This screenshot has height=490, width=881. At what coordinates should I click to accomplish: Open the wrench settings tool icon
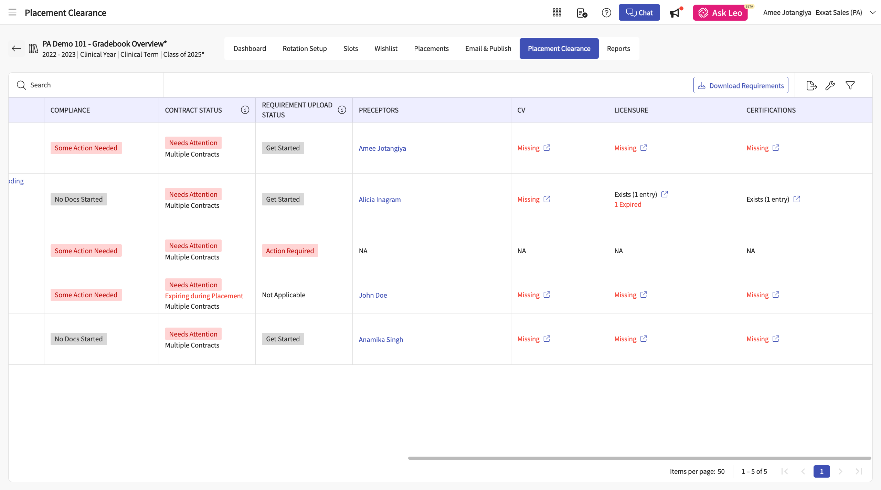point(830,85)
